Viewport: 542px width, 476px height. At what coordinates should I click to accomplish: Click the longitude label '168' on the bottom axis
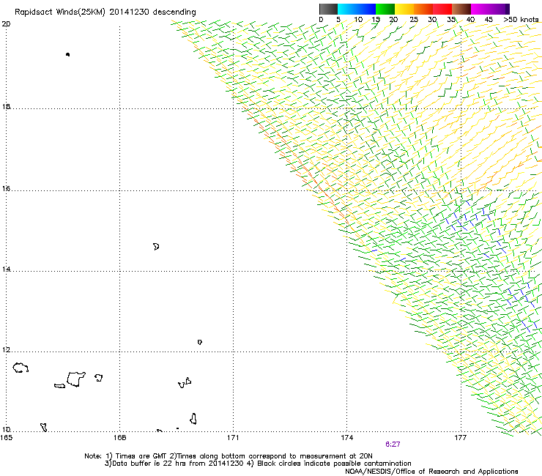(120, 438)
